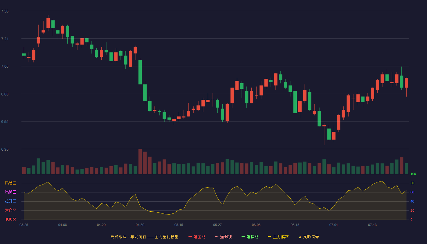This screenshot has width=427, height=244.
Task: Click the 20 indicator scale value
Action: (412, 210)
